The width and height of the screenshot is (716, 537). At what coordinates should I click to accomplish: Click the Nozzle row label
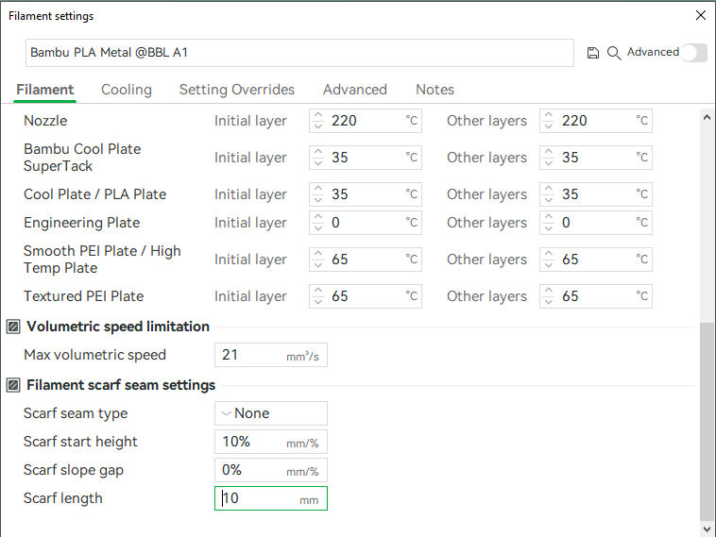click(x=45, y=121)
